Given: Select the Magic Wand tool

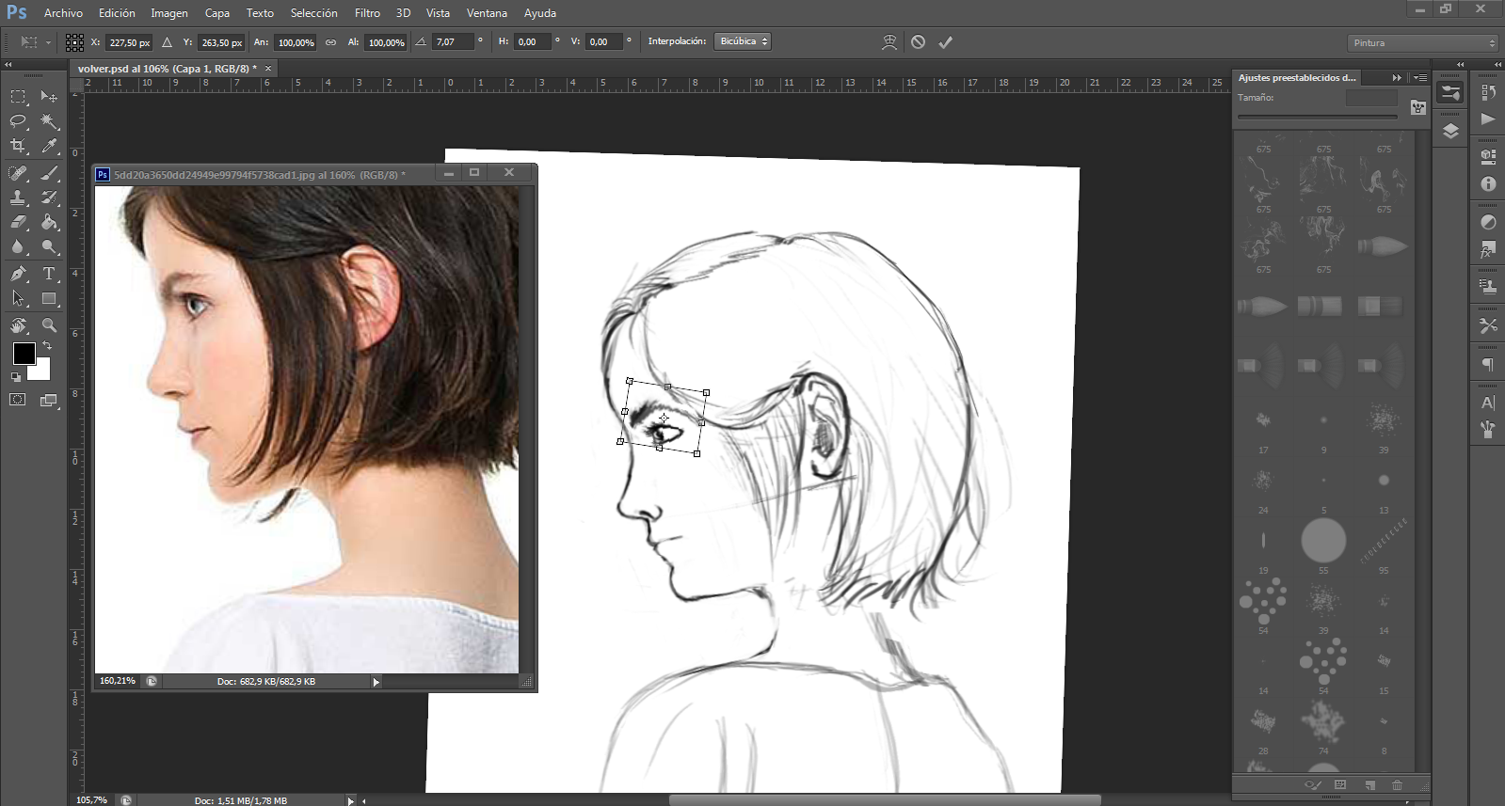Looking at the screenshot, I should tap(49, 120).
